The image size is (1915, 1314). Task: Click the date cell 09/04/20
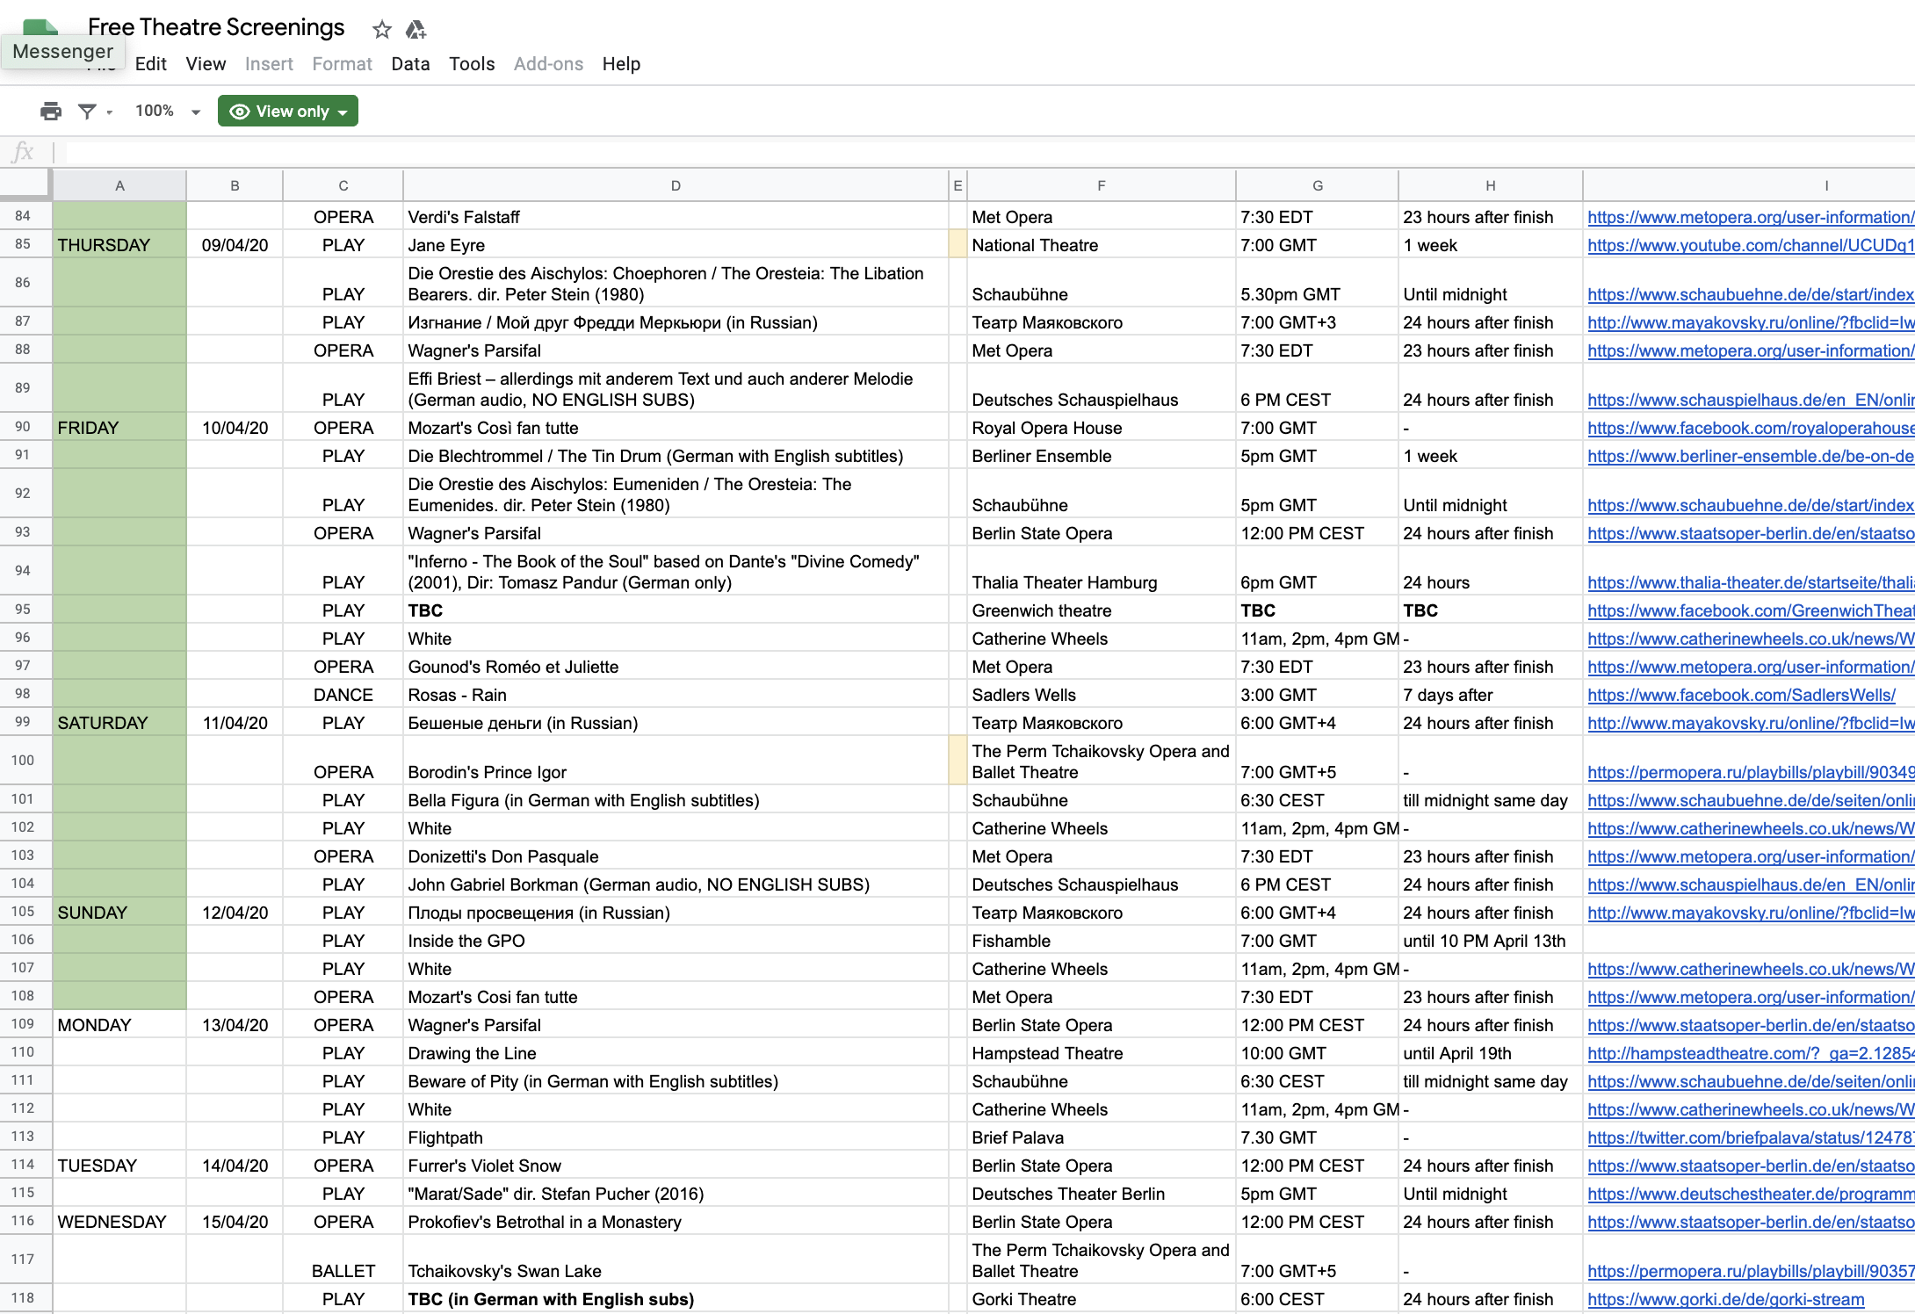(x=235, y=244)
